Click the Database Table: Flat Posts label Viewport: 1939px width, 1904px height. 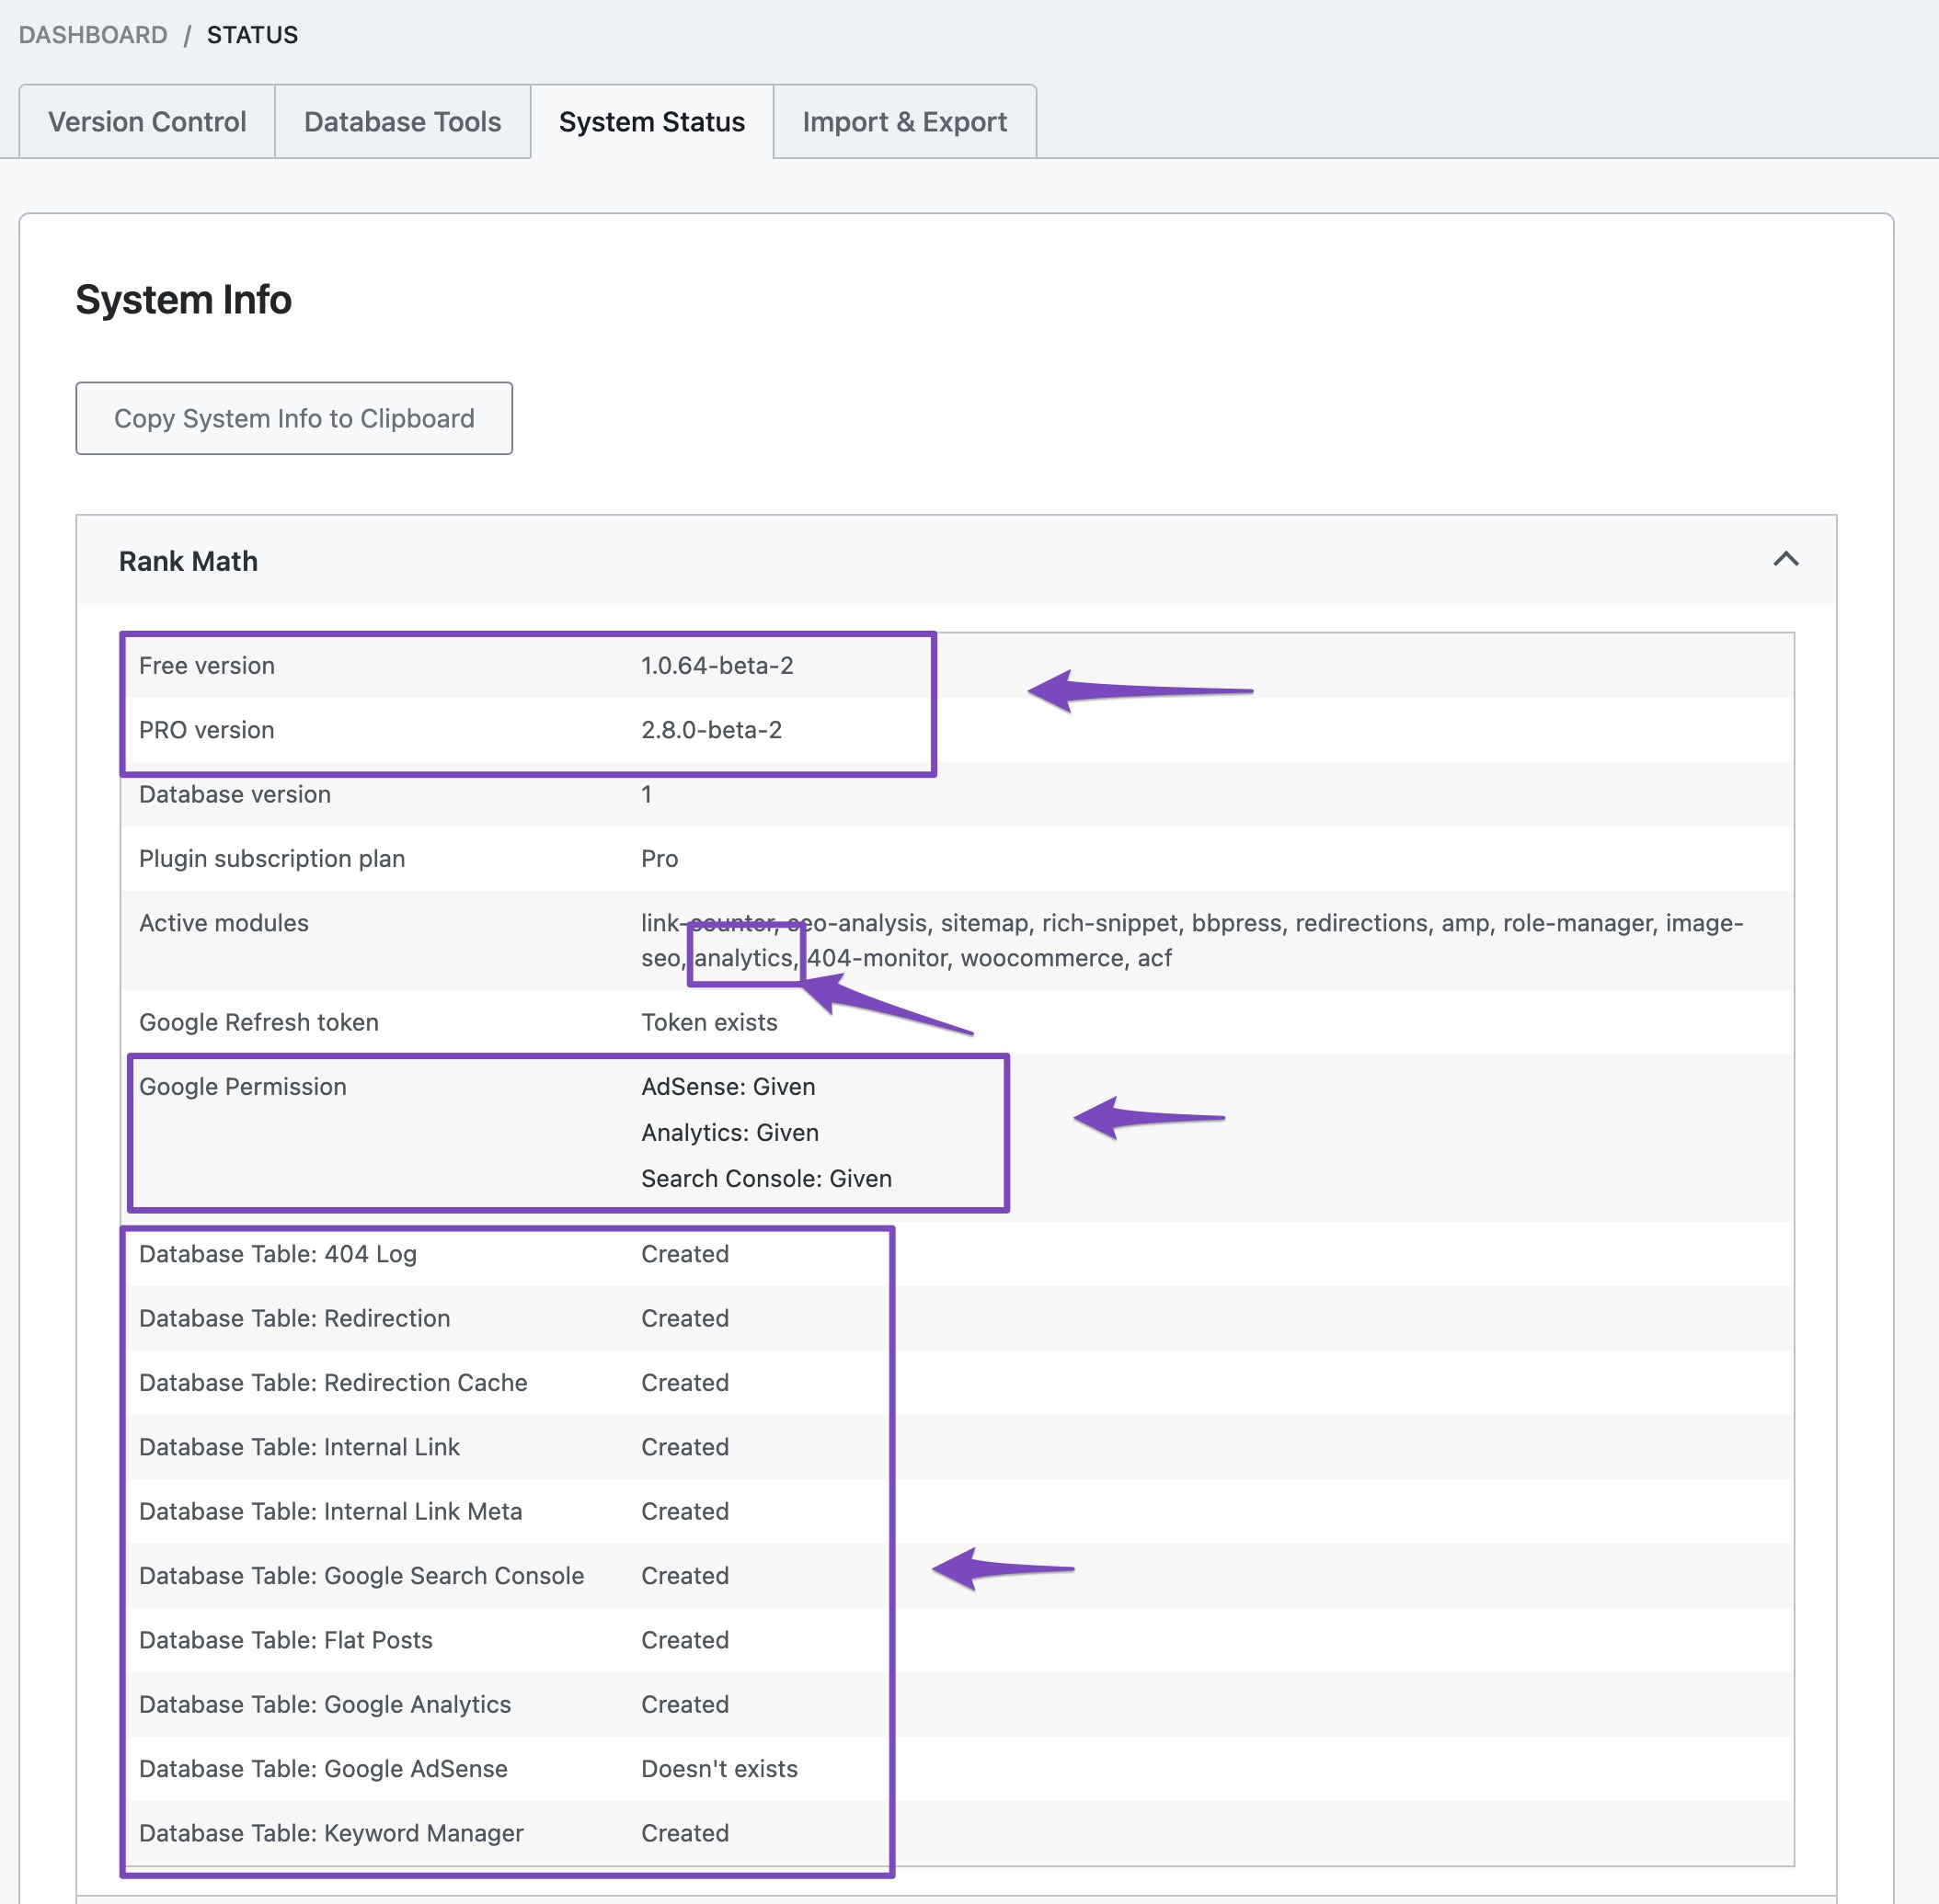tap(285, 1640)
